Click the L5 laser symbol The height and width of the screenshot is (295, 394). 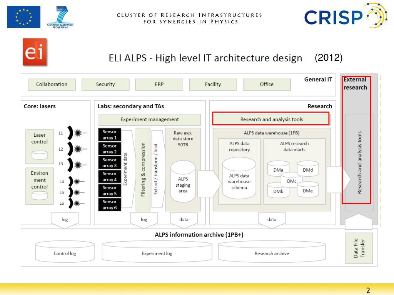pos(76,192)
